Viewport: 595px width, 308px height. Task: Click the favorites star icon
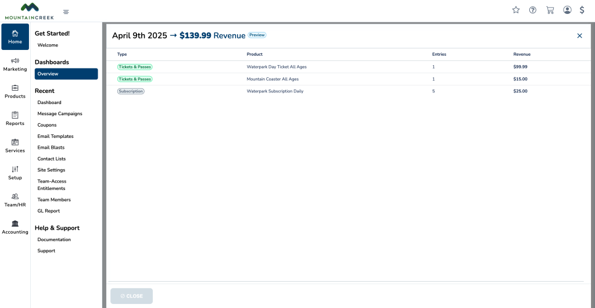click(516, 10)
